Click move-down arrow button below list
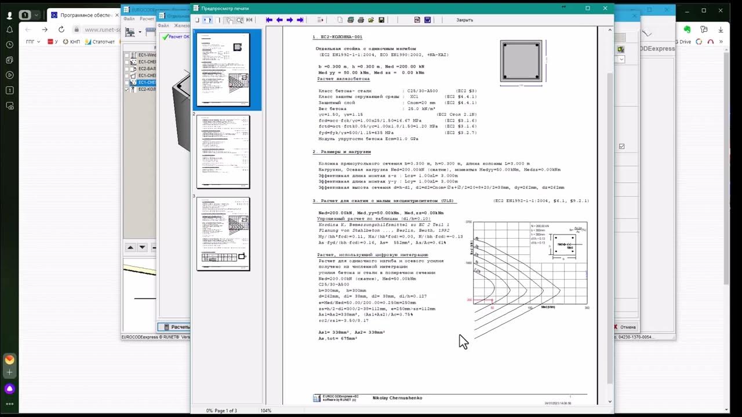This screenshot has height=417, width=742. click(141, 247)
